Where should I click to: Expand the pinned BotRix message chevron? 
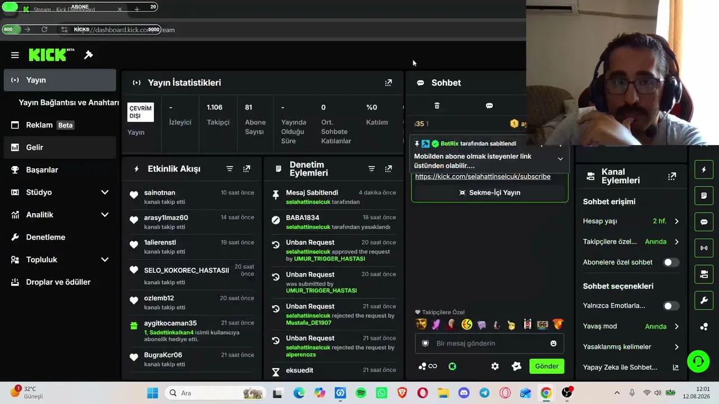coord(560,159)
